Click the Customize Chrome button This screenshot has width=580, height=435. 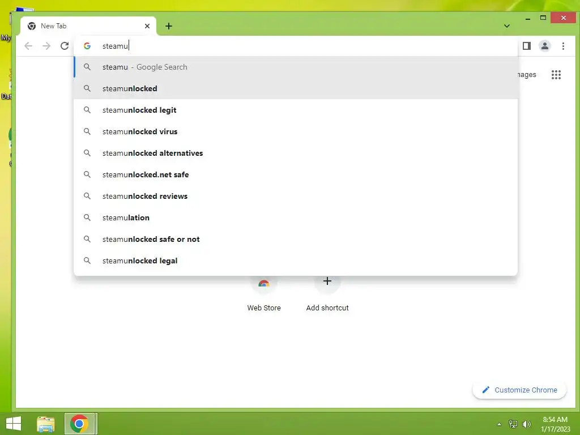519,390
